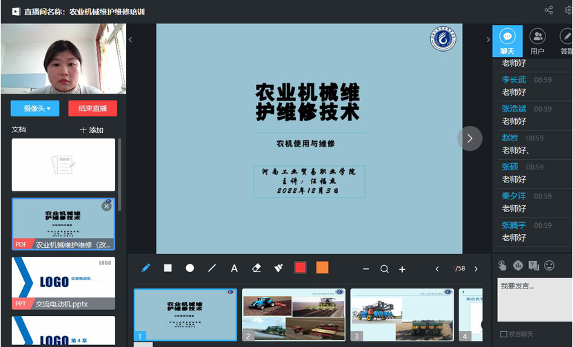Switch to the 用户 users tab
Image resolution: width=573 pixels, height=347 pixels.
(537, 41)
